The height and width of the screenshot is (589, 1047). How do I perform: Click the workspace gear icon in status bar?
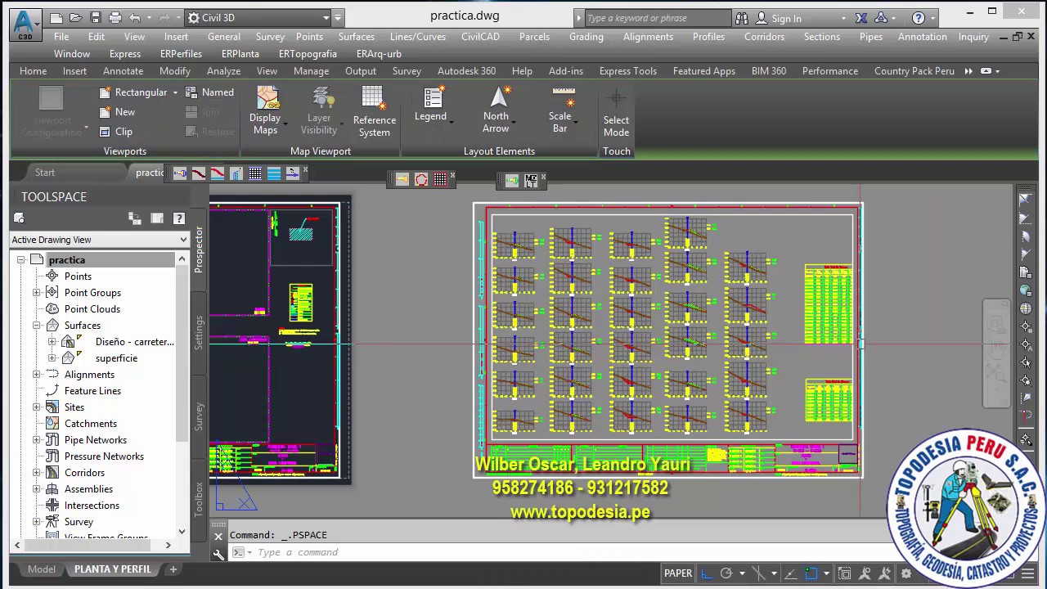coord(905,573)
